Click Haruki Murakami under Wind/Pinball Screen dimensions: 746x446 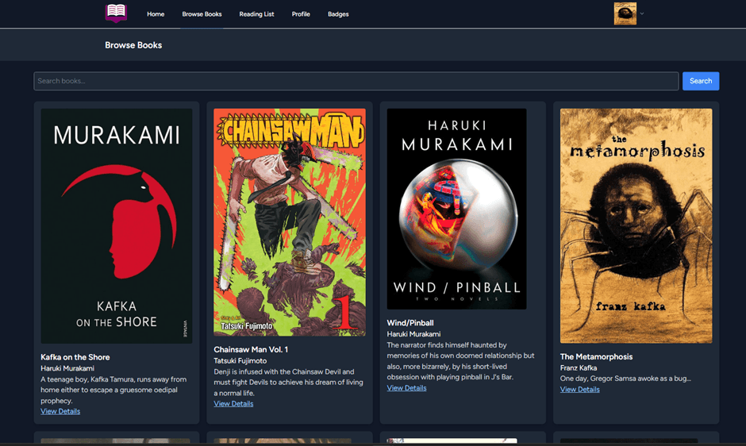tap(414, 334)
